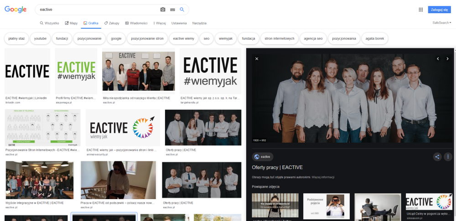This screenshot has height=221, width=456.
Task: Select the Grafika tab
Action: 91,23
